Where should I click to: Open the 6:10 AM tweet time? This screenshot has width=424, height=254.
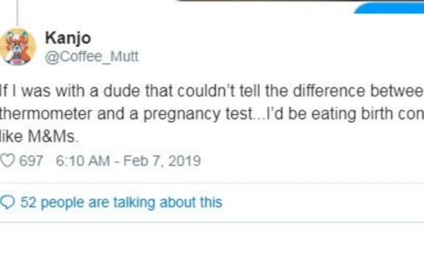click(83, 161)
